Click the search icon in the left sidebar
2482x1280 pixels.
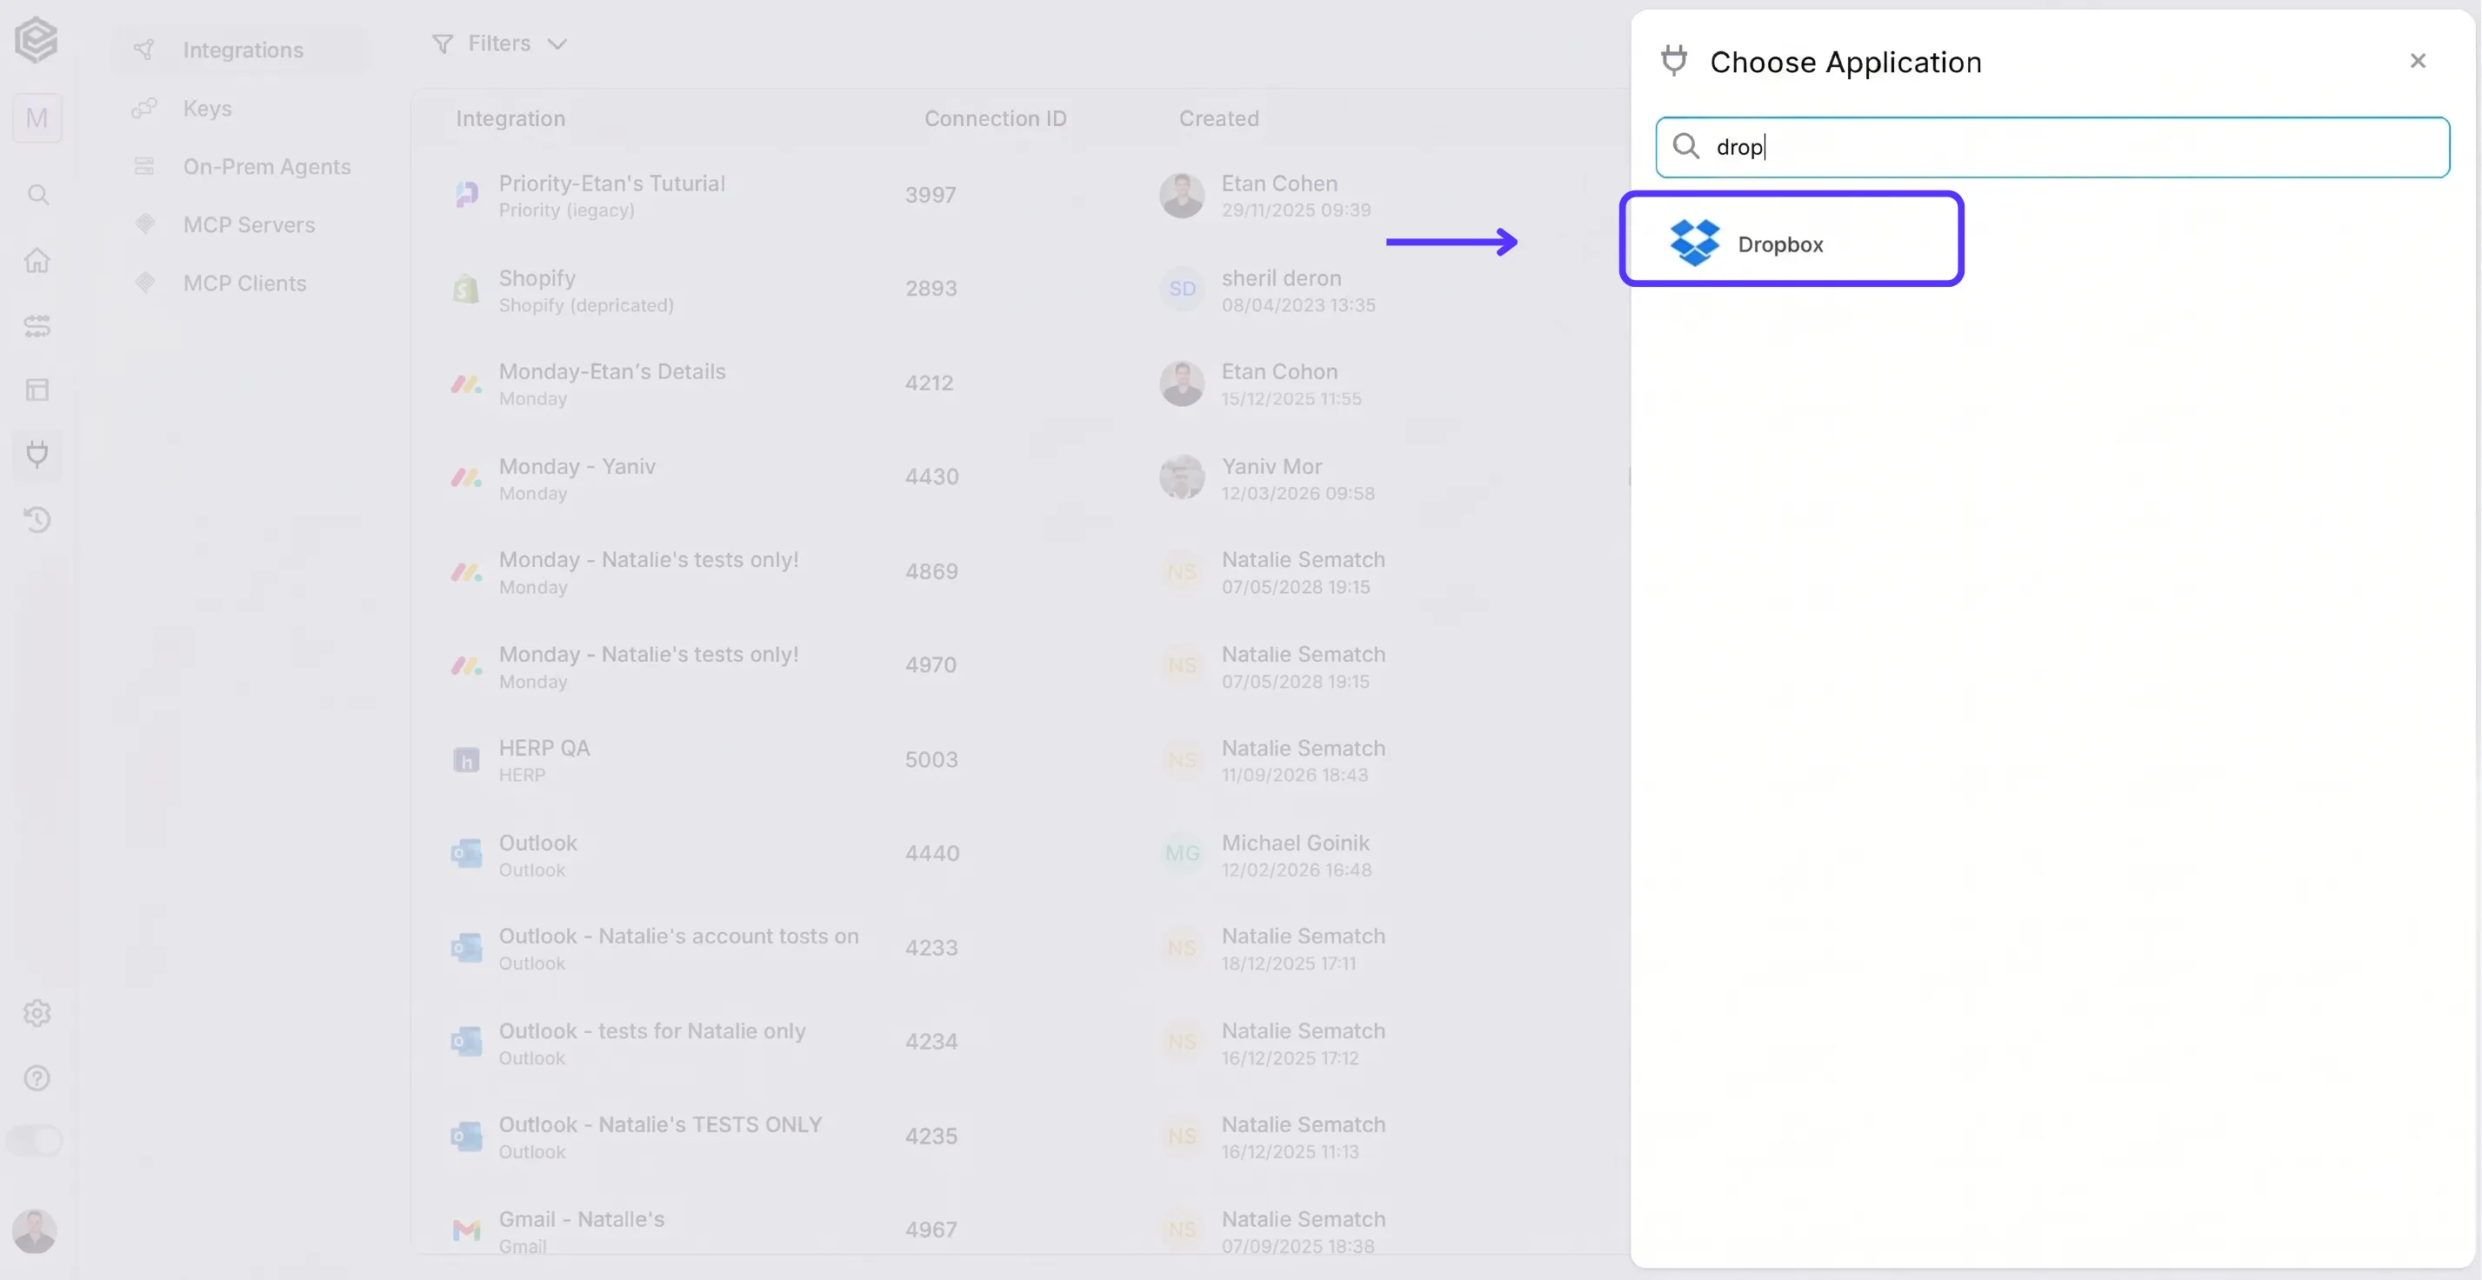37,195
